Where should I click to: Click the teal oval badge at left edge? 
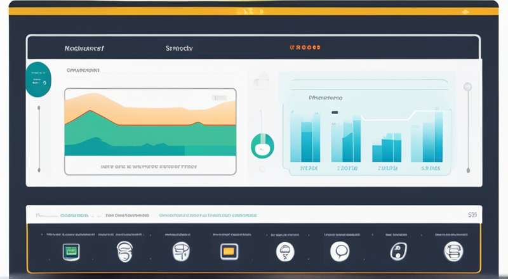(38, 80)
